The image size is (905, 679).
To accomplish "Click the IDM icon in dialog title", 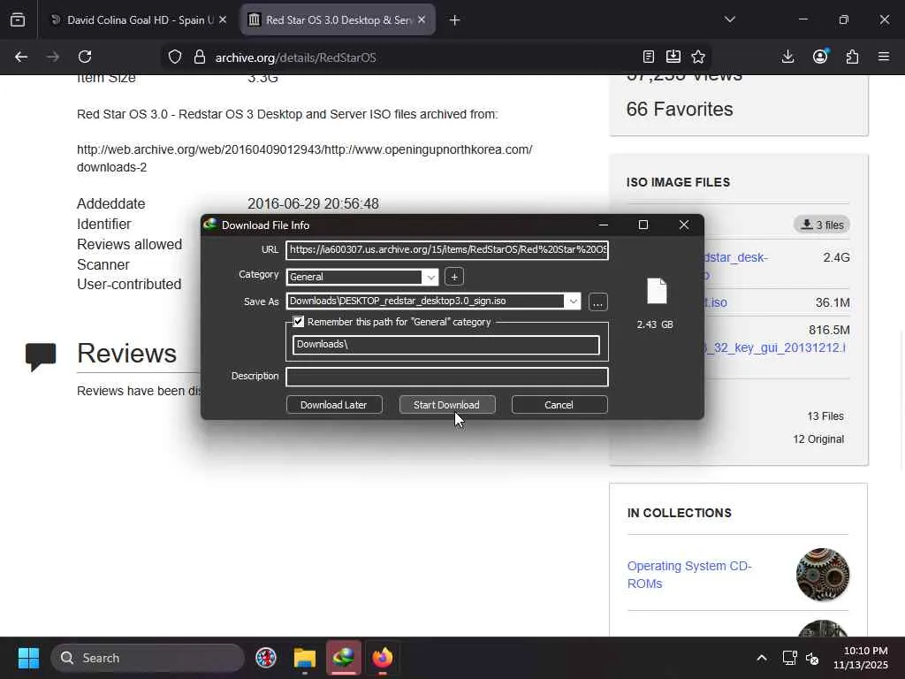I will pyautogui.click(x=210, y=225).
